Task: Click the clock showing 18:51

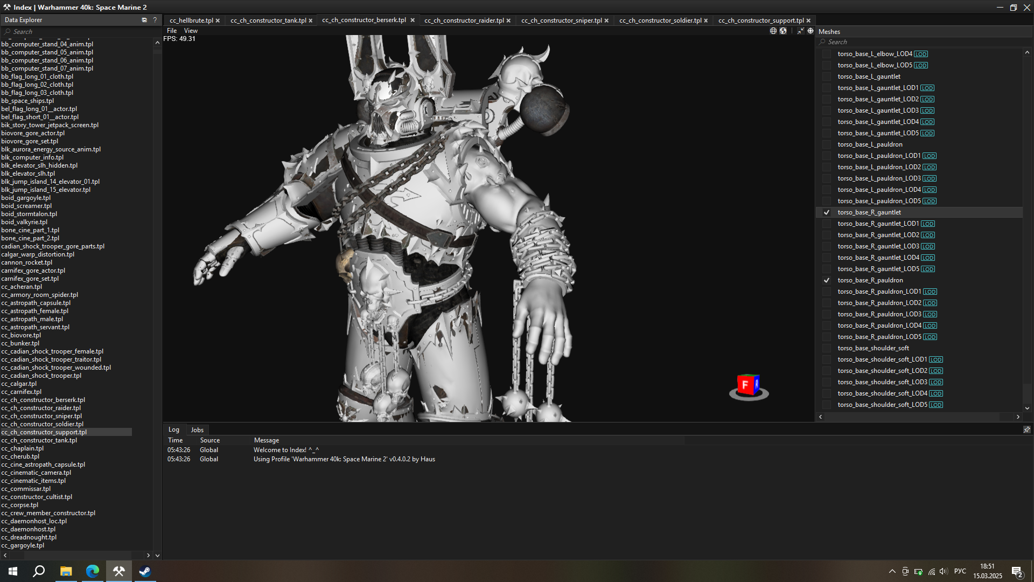Action: pos(987,566)
